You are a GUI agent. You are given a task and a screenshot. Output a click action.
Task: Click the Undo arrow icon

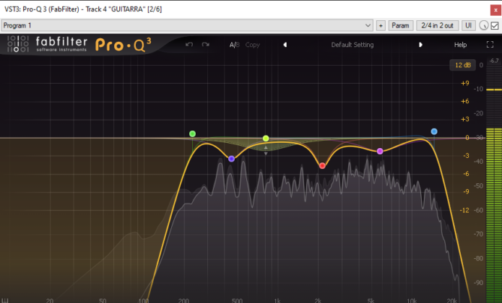[x=189, y=45]
